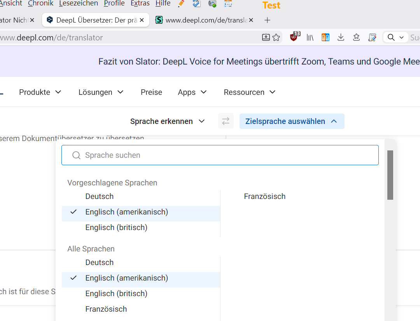Open the Hilfe menu
Image resolution: width=420 pixels, height=321 pixels.
163,3
